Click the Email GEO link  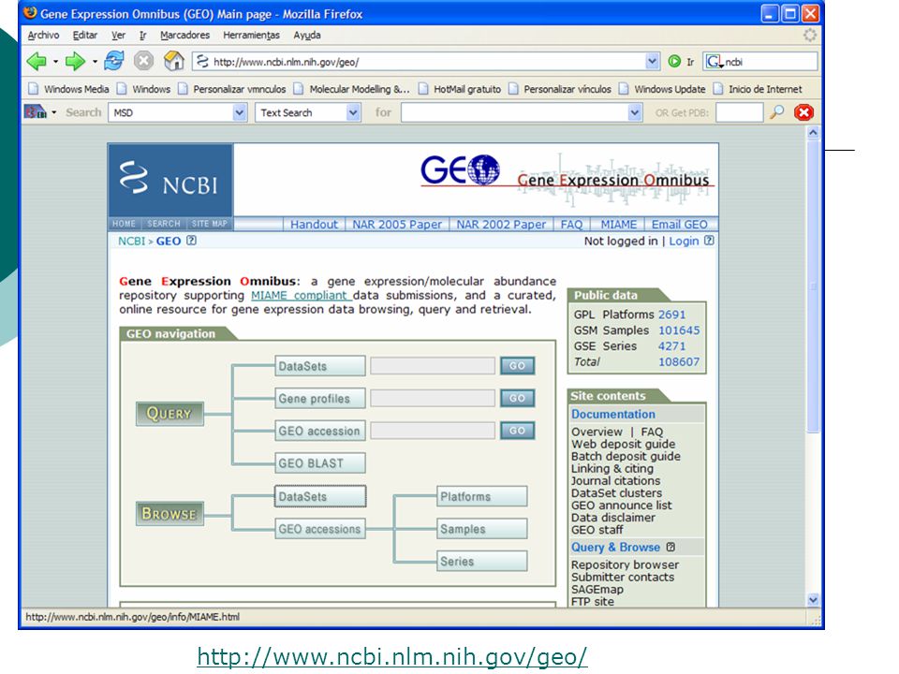(x=680, y=224)
